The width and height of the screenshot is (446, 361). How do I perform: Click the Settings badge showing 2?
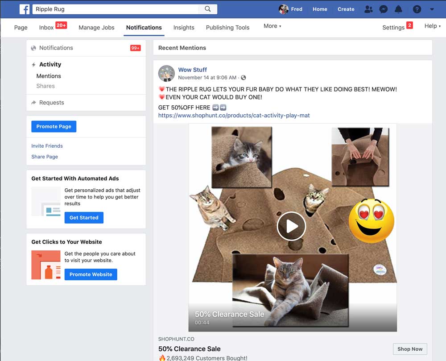pos(409,25)
